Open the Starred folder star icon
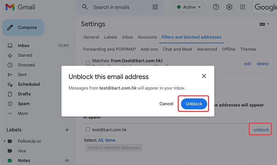277x165 pixels. tap(10, 56)
